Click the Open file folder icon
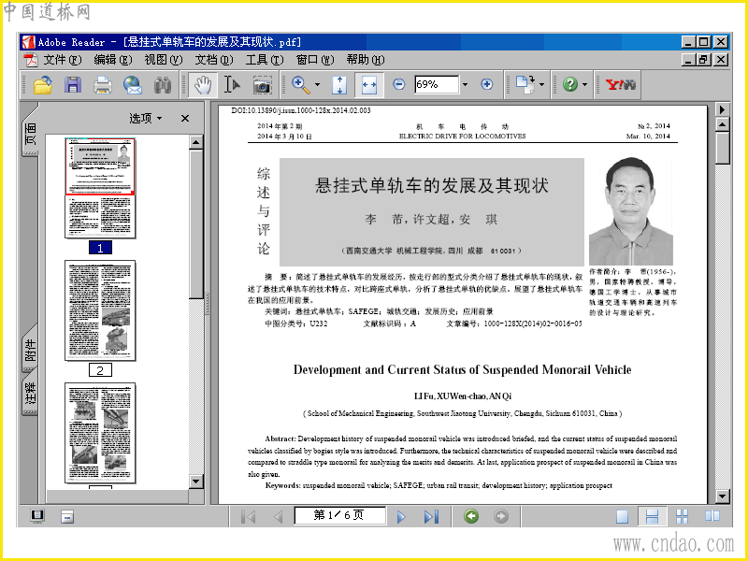Viewport: 748px width, 561px height. coord(43,85)
